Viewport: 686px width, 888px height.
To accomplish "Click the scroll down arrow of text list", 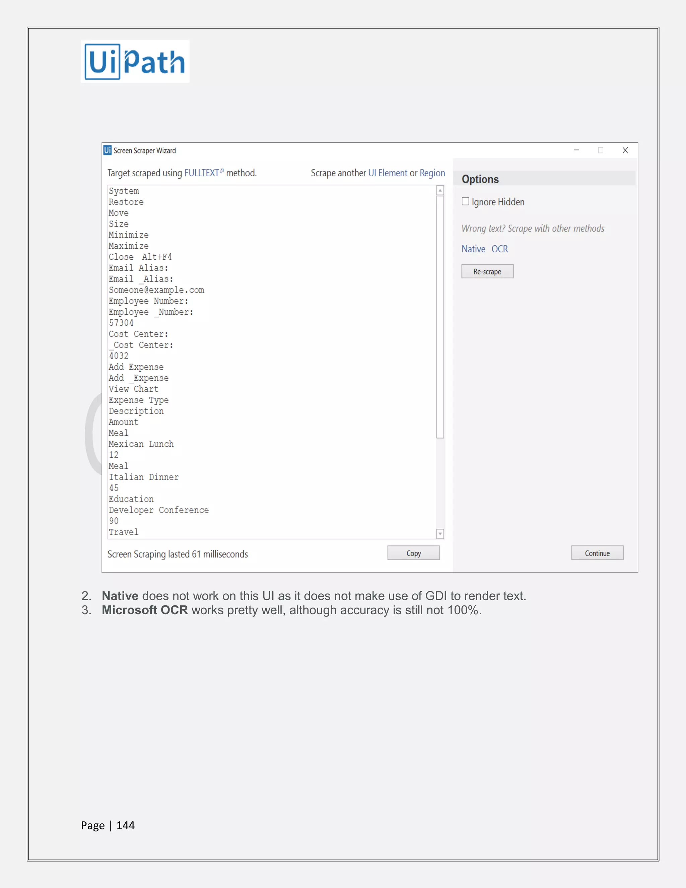I will pos(440,534).
